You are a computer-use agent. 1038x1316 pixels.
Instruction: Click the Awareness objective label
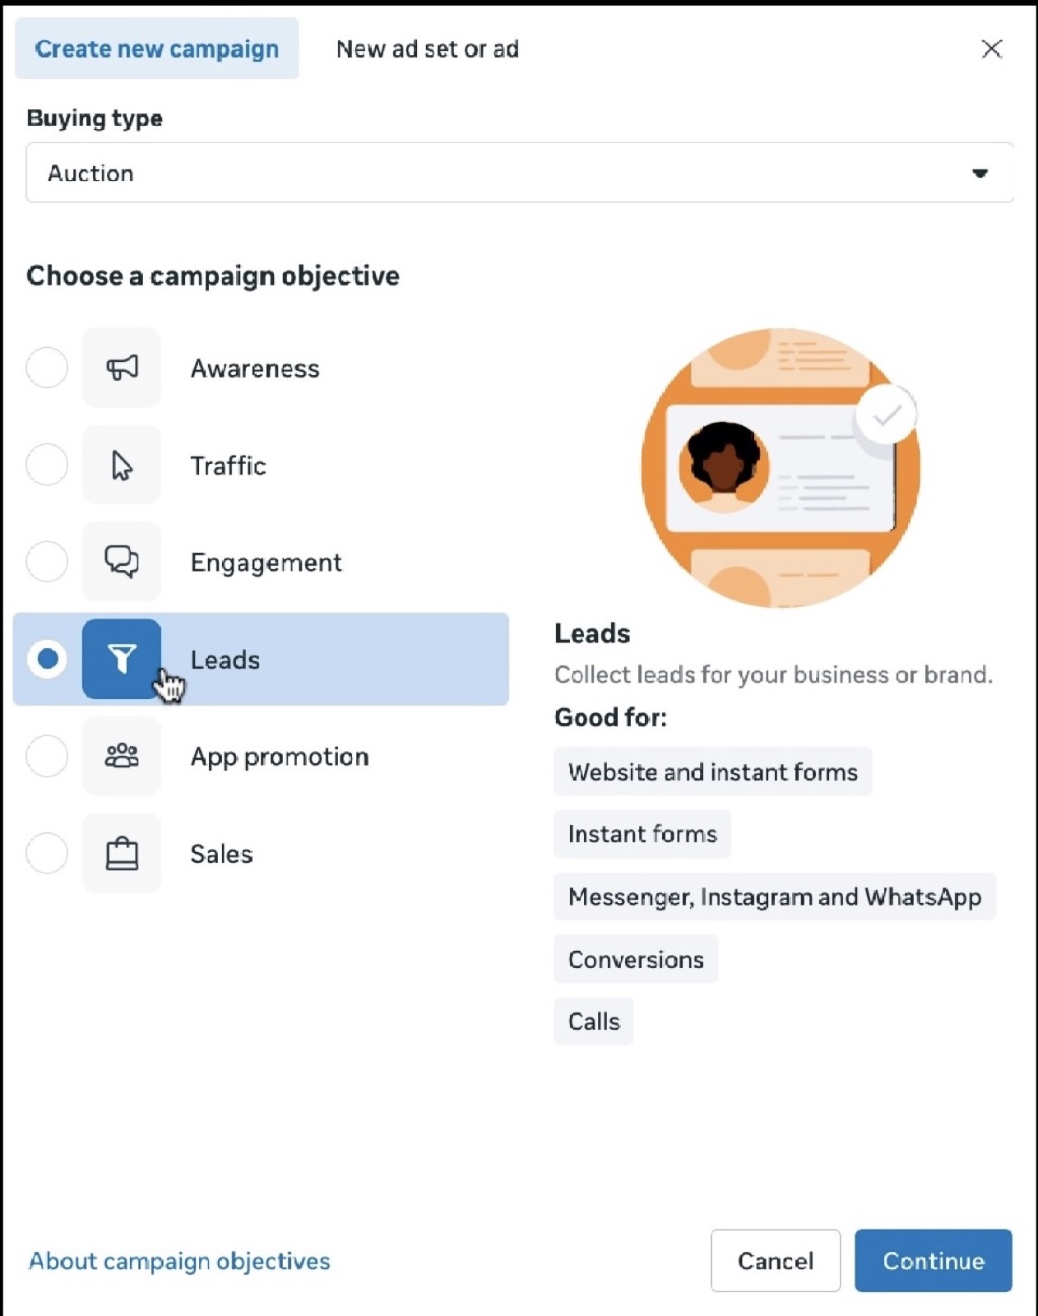[x=255, y=368]
